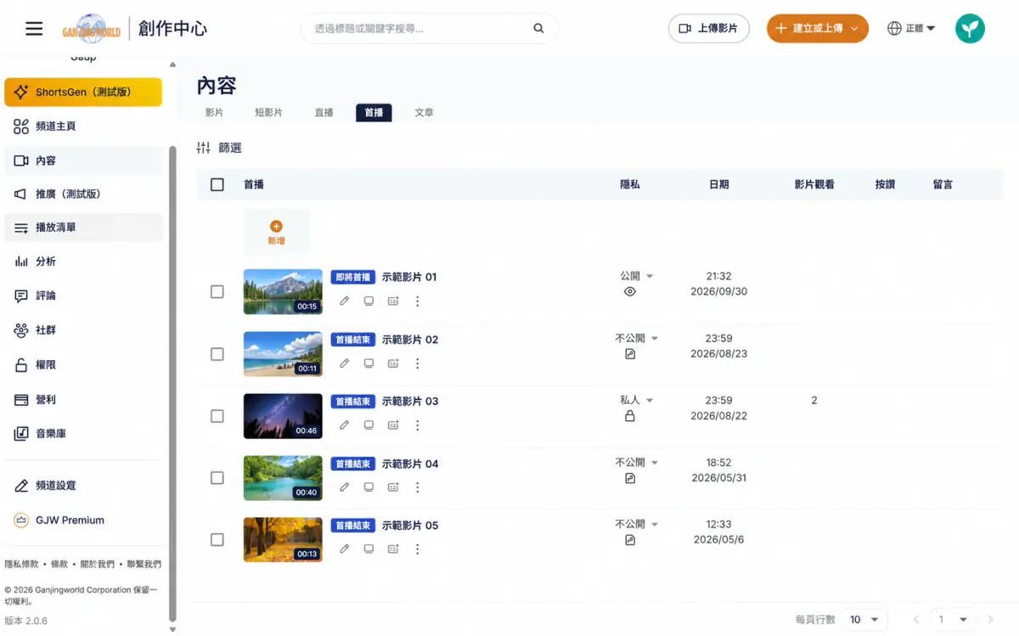Screen dimensions: 1019x636
Task: Select the 首播 tab
Action: [x=374, y=112]
